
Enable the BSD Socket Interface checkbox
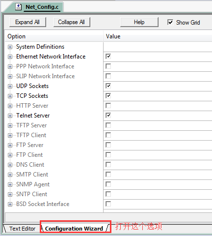tap(108, 204)
